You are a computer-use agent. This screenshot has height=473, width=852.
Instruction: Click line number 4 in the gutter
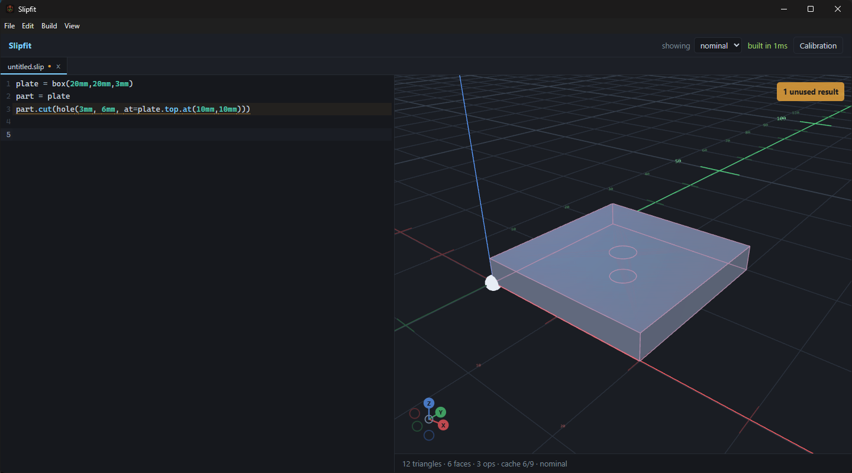(8, 122)
